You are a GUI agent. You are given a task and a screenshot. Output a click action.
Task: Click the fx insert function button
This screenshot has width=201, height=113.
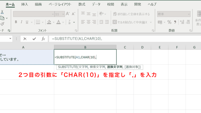(43, 39)
